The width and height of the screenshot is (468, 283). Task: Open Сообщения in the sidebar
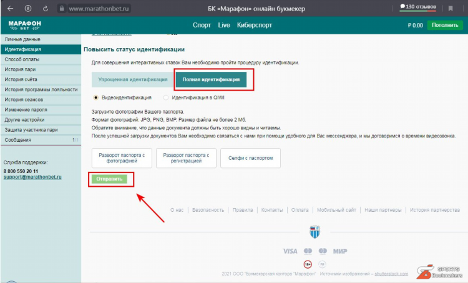point(41,140)
